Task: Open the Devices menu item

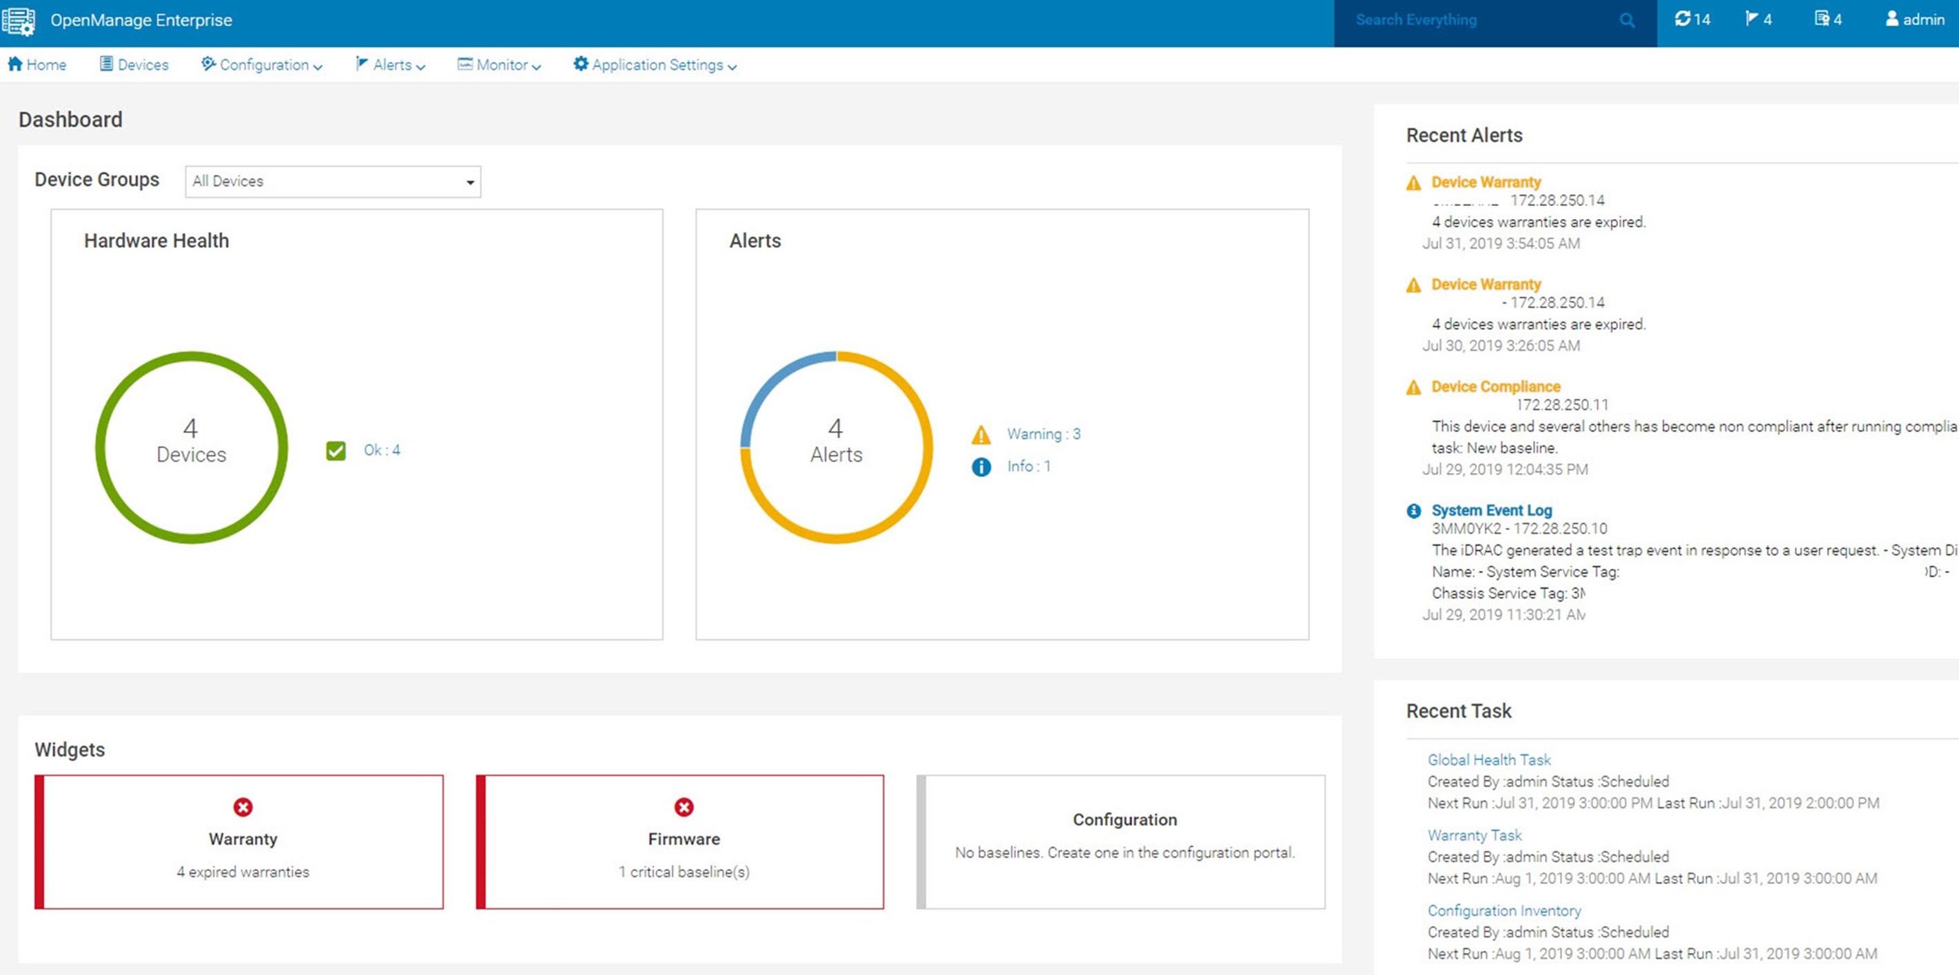Action: 134,65
